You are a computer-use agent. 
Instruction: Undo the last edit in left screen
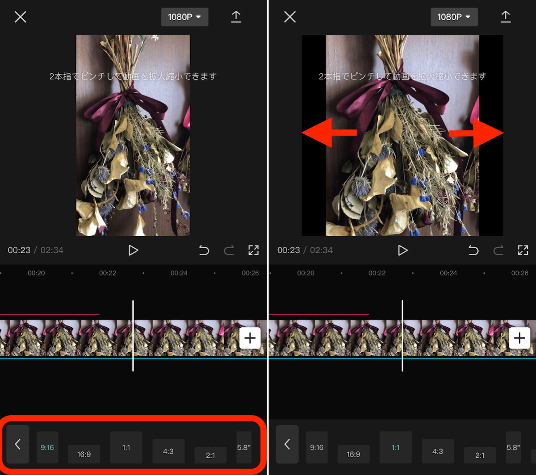point(204,250)
